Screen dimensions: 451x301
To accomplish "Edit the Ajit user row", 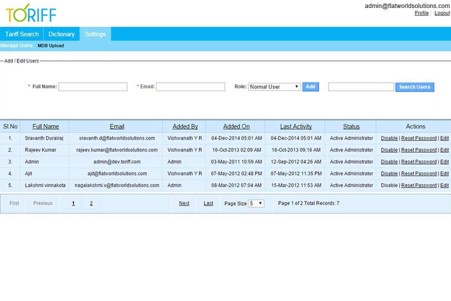I will [444, 173].
